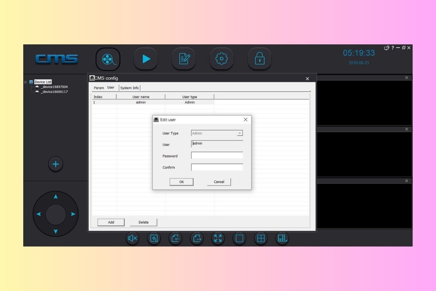Click the padlock lock icon
Screen dimensions: 436x291
(x=259, y=59)
